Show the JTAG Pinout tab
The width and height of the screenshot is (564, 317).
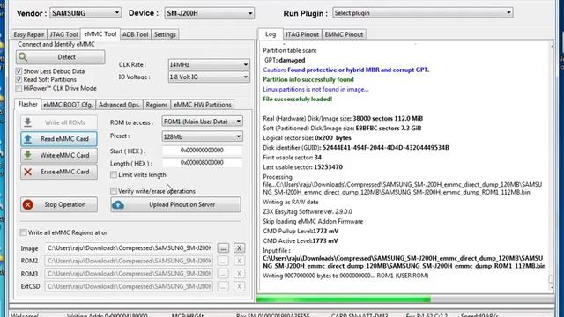pyautogui.click(x=302, y=34)
